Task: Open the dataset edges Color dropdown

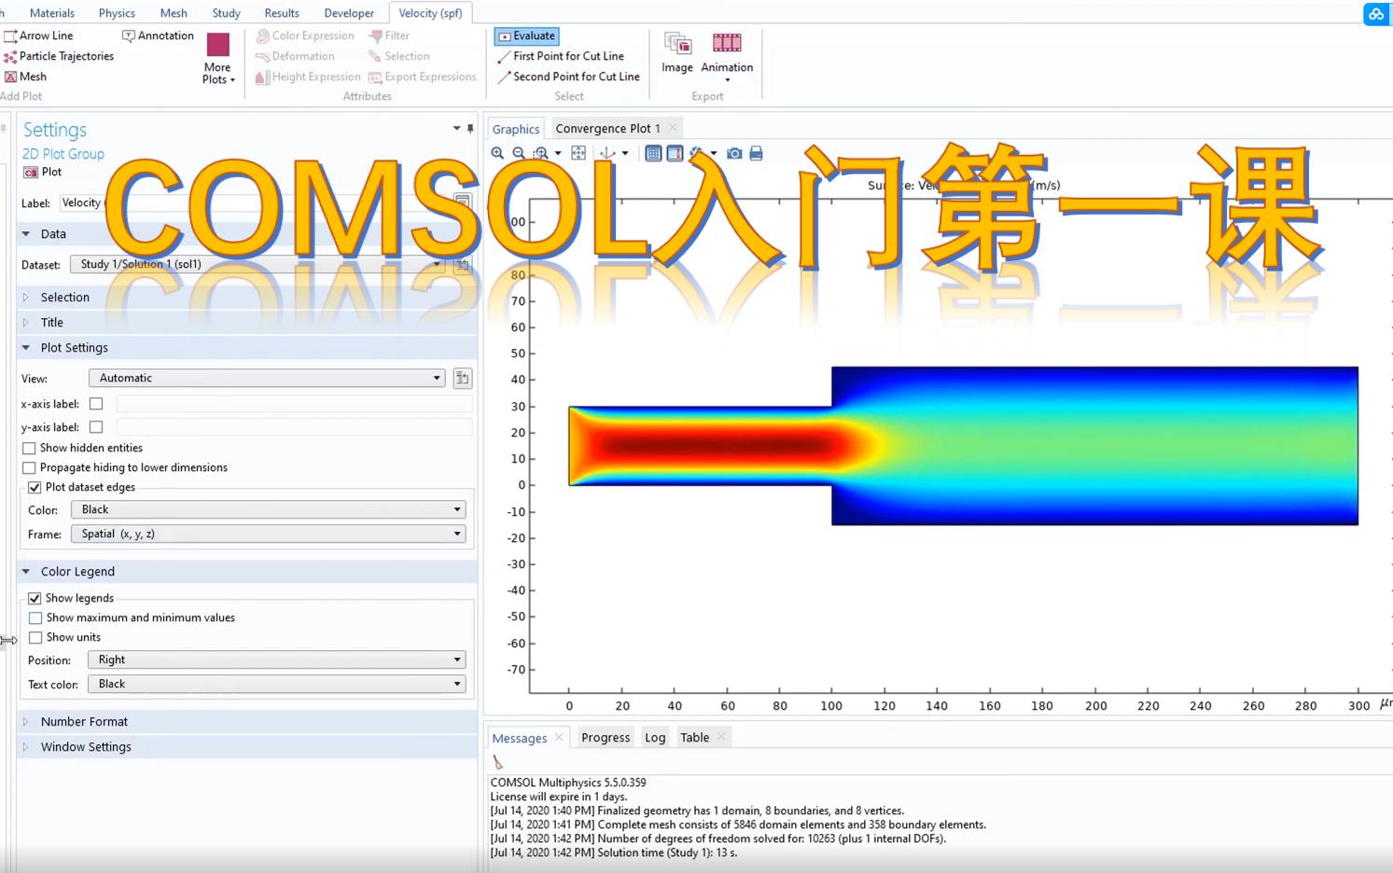Action: pyautogui.click(x=268, y=509)
